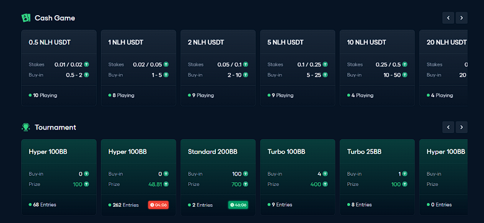Click the 0 Entries text
The image size is (484, 223).
click(x=441, y=205)
